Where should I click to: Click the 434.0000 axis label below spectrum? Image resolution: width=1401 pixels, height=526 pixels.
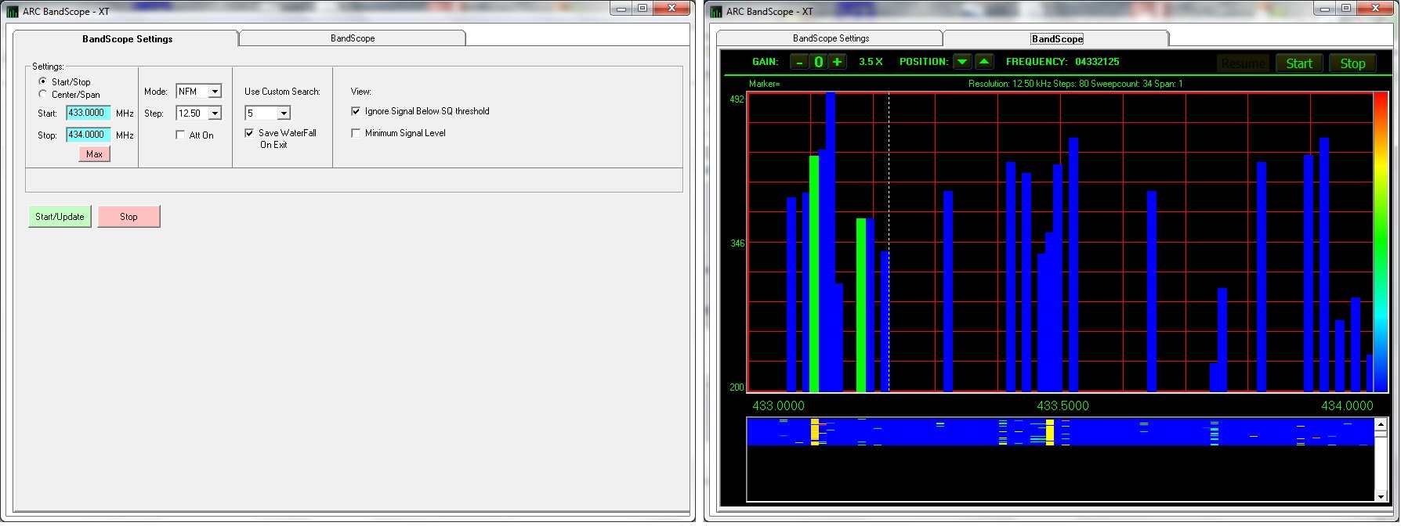click(1347, 405)
